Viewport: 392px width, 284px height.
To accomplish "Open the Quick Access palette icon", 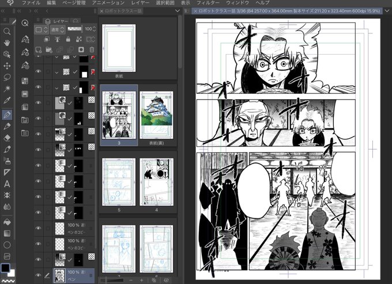I will click(25, 23).
